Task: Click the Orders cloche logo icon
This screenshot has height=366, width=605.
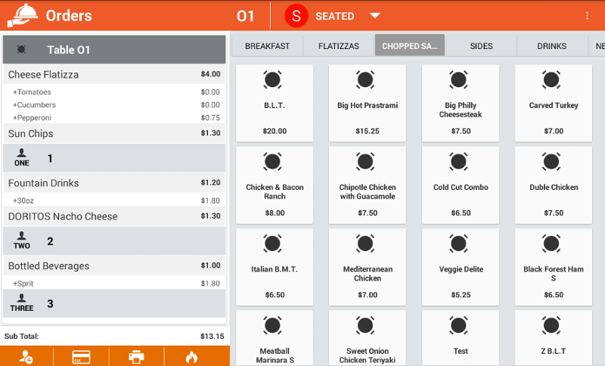Action: pyautogui.click(x=22, y=16)
